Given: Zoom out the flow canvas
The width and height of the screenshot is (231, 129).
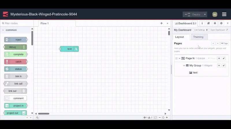Looking at the screenshot, I should [x=160, y=118].
